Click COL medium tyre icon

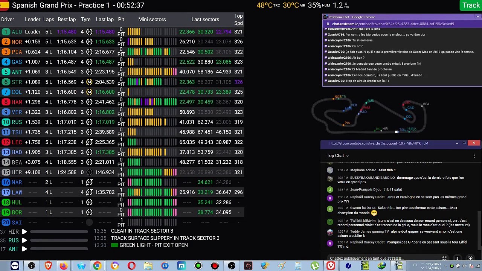pyautogui.click(x=89, y=92)
